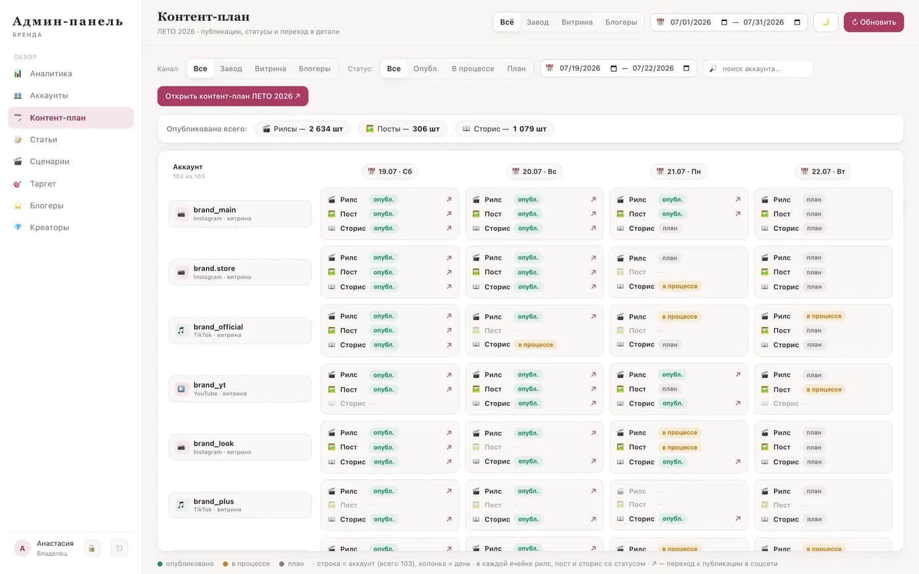
Task: Click the refresh icon in sidebar footer
Action: [119, 548]
